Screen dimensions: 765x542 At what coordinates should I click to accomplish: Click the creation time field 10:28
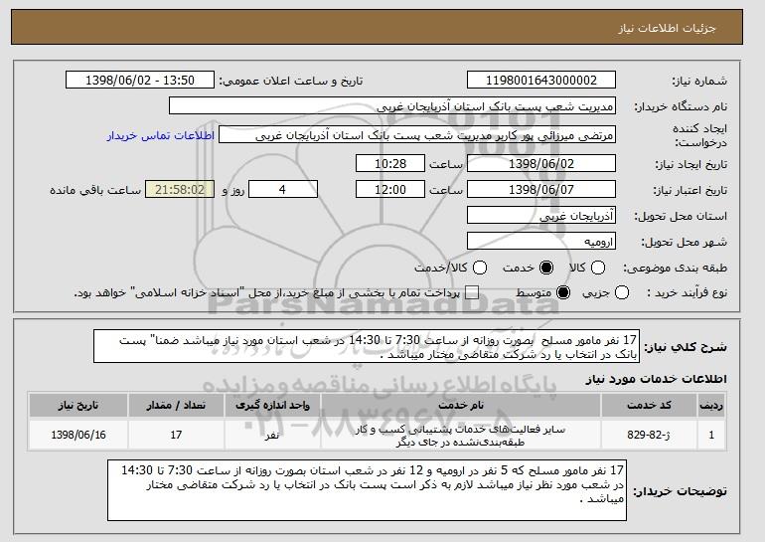pyautogui.click(x=390, y=163)
